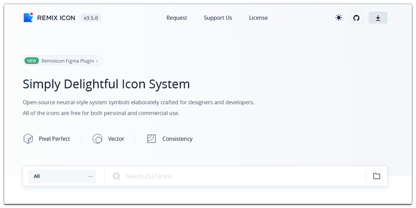Open the Support Us menu item
The width and height of the screenshot is (416, 208).
[x=218, y=18]
